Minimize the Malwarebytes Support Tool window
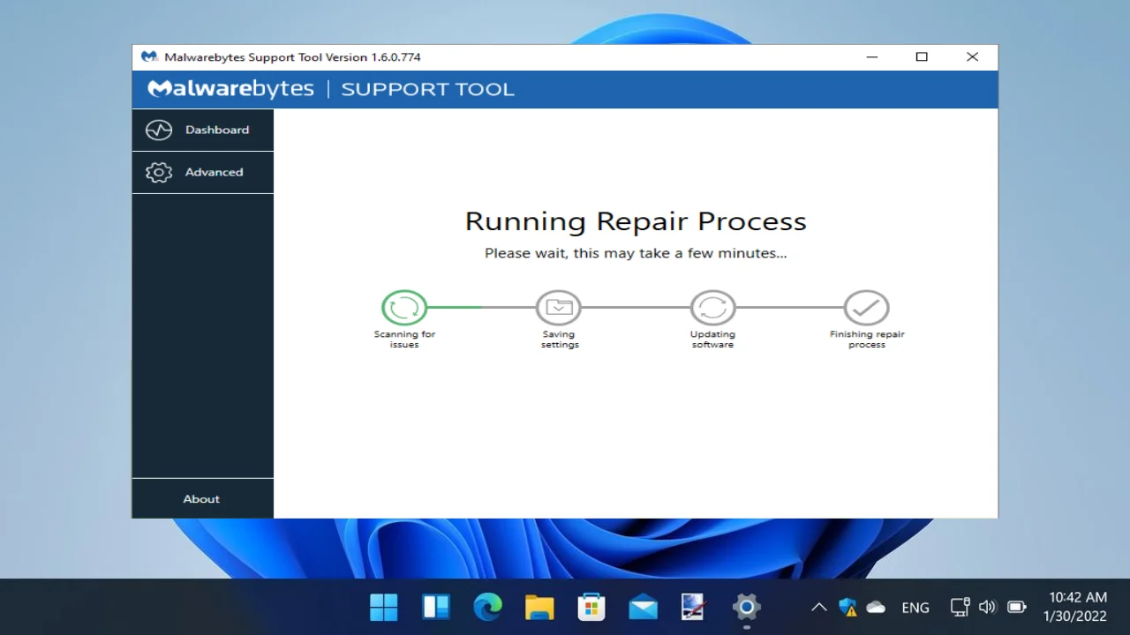The image size is (1130, 635). 872,56
